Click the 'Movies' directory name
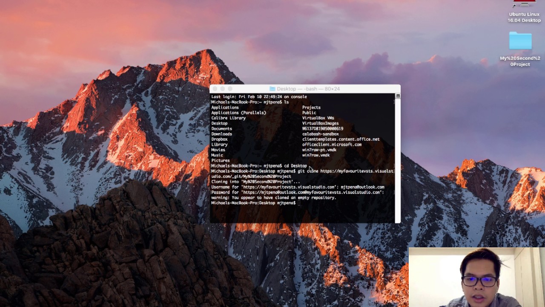Screen dimensions: 545x307 pos(218,150)
